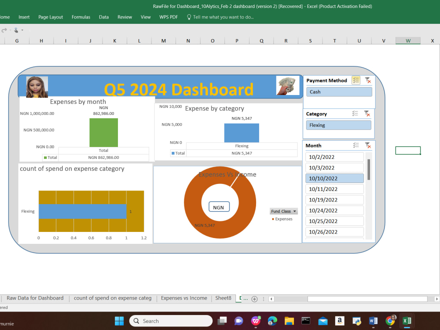Deselect 10/10/2022 in Month slicer
This screenshot has width=440, height=330.
point(334,178)
